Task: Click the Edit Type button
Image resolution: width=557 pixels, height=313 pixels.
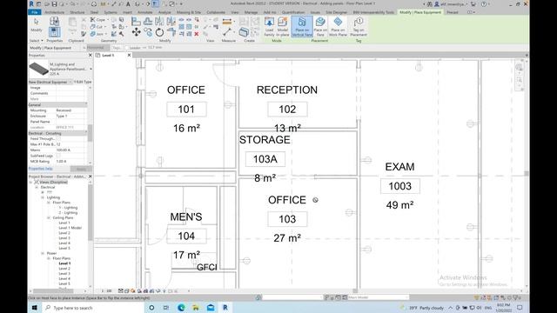Action: [84, 82]
